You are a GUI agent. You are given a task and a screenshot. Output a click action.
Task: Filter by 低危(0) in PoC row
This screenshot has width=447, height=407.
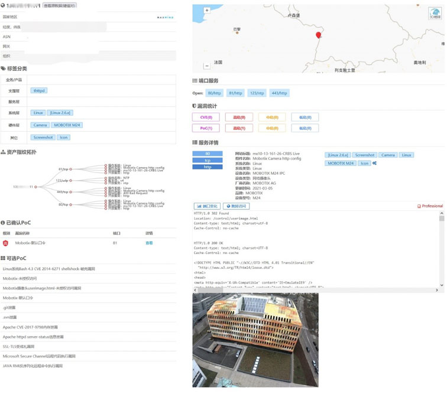coord(305,128)
